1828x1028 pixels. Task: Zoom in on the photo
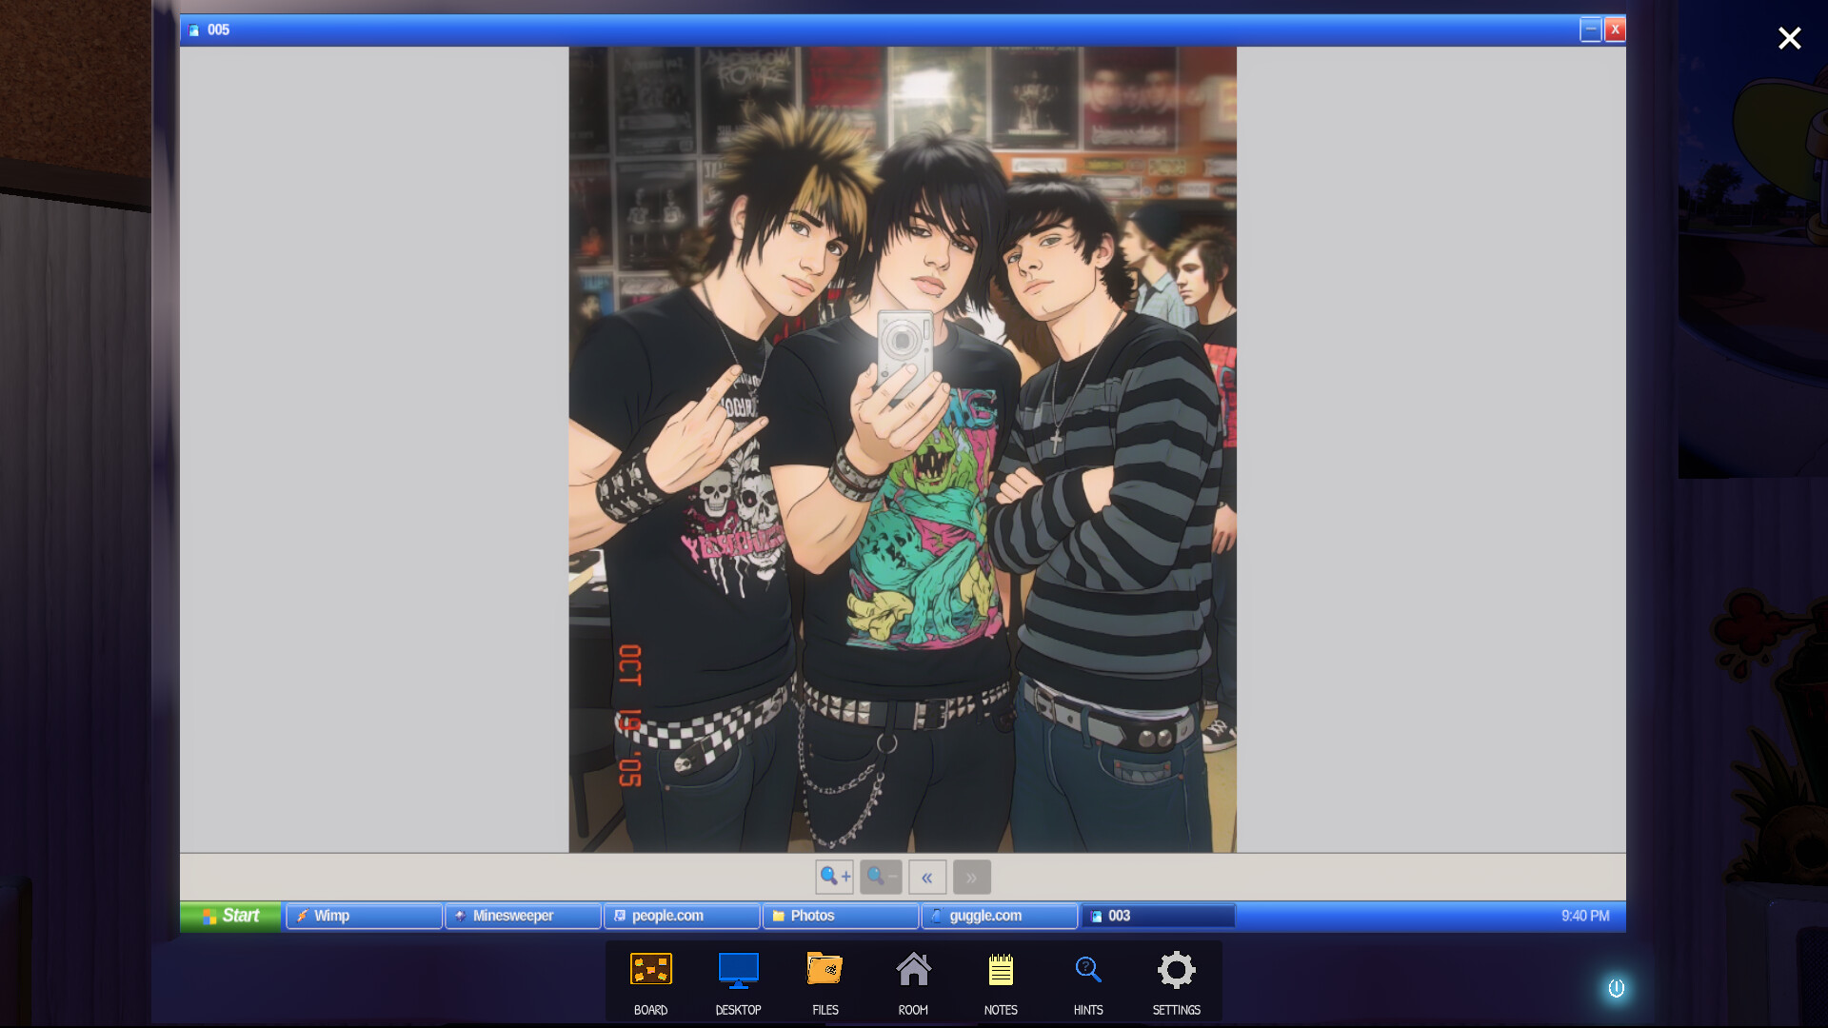[834, 877]
